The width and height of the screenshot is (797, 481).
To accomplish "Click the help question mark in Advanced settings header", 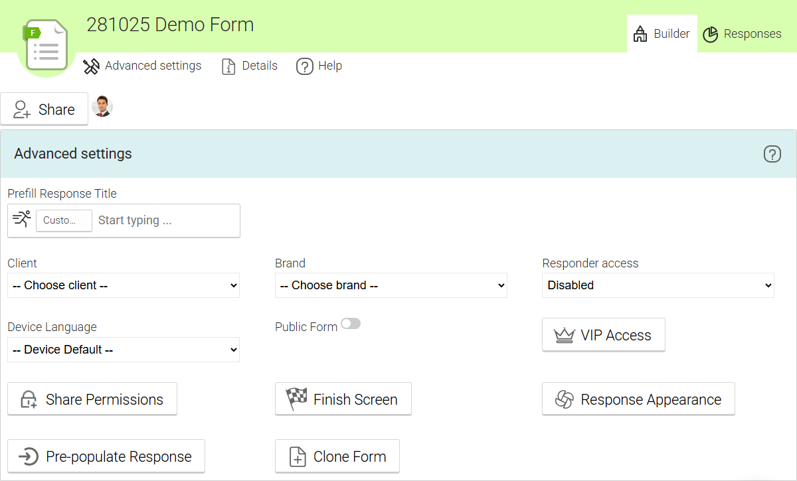I will click(772, 154).
